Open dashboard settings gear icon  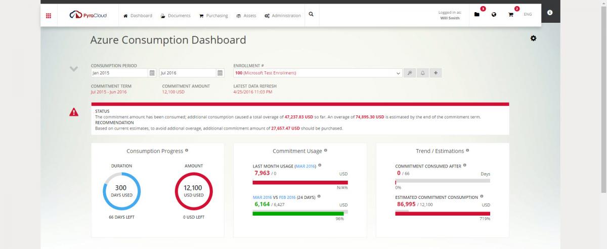pyautogui.click(x=533, y=38)
